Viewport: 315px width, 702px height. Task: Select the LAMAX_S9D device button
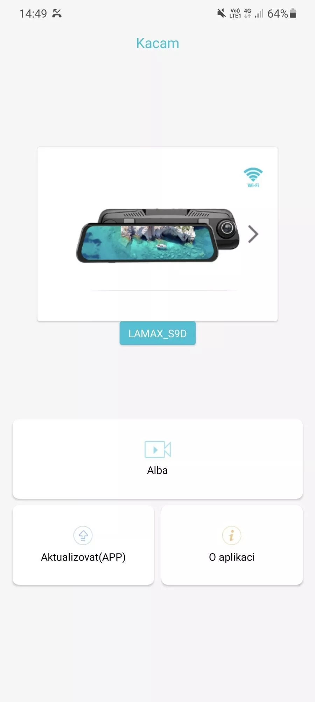tap(157, 333)
